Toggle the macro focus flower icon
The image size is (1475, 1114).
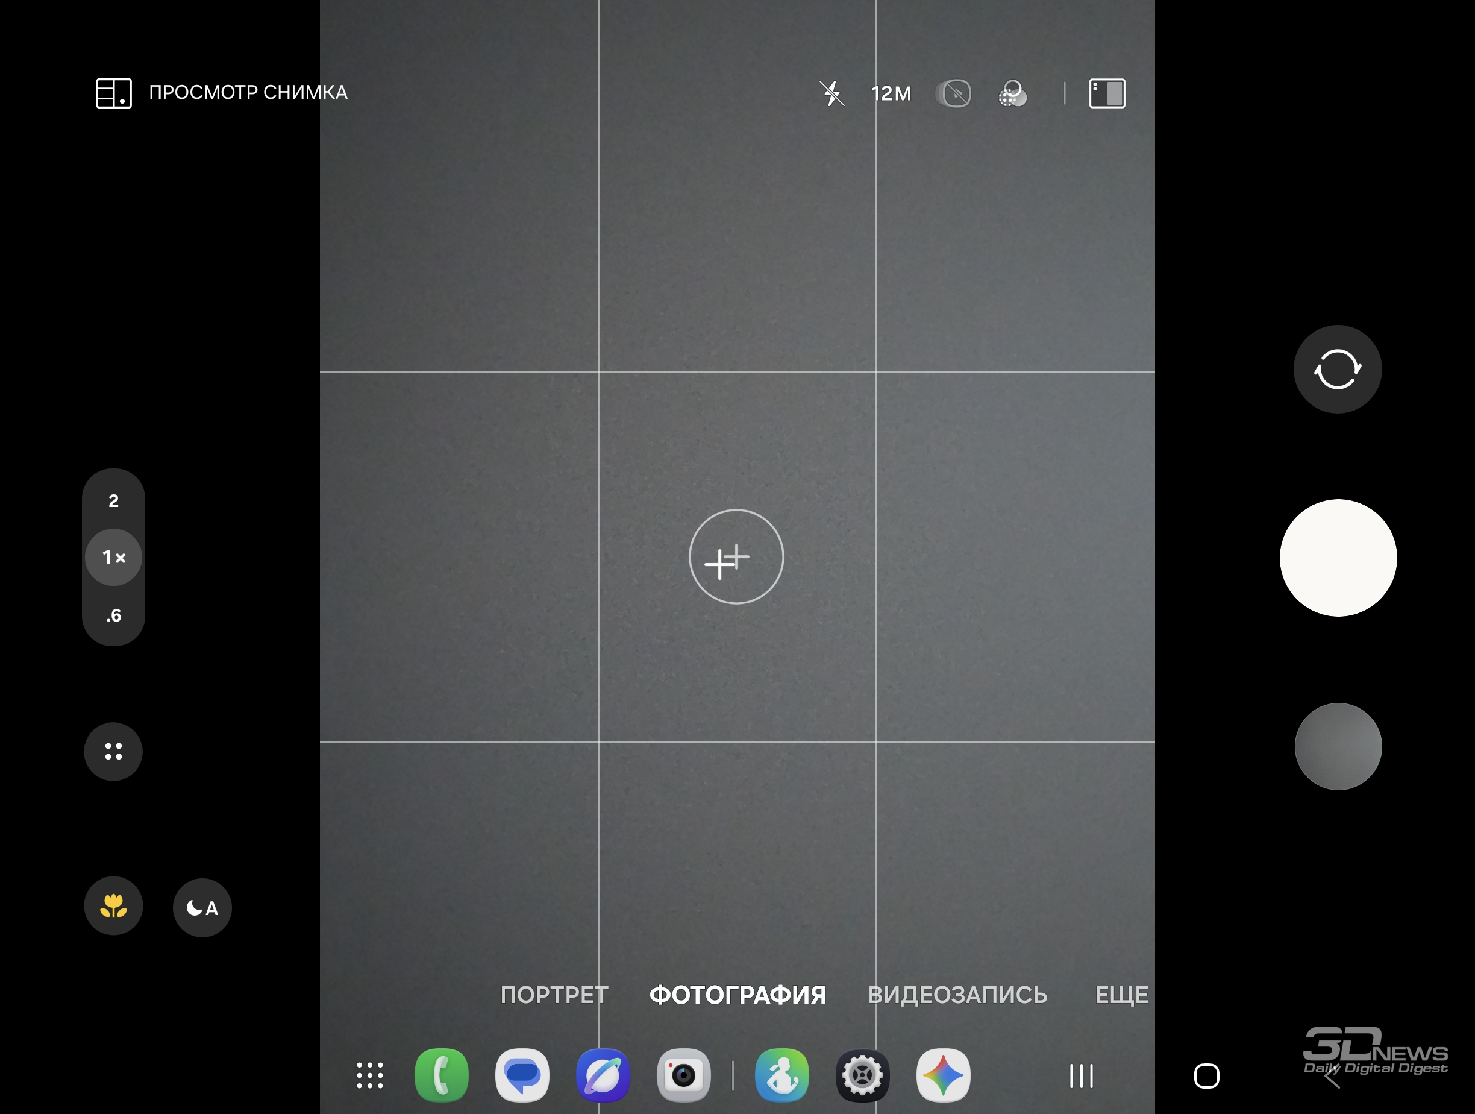point(113,905)
